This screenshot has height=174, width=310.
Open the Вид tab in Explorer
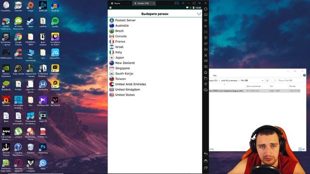[x=215, y=75]
